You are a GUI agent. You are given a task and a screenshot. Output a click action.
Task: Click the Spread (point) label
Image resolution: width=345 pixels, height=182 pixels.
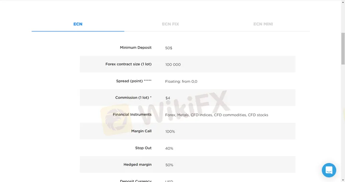coord(133,81)
